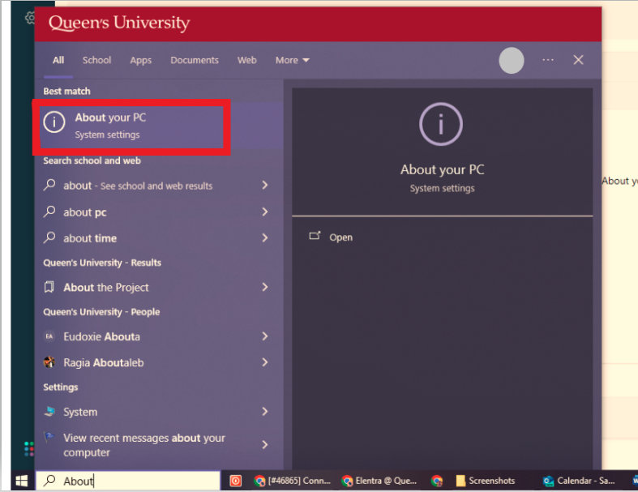Open the unlabeled Chrome taskbar icon
The height and width of the screenshot is (492, 638).
[x=437, y=481]
